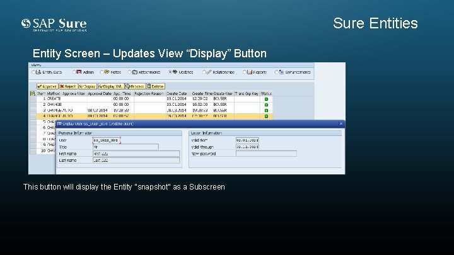
Task: Click the Display XML button
Action: coord(111,86)
